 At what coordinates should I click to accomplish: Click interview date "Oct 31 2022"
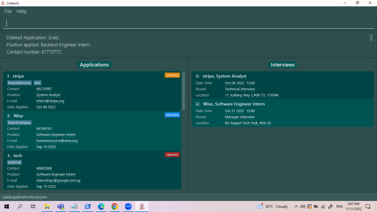pyautogui.click(x=235, y=111)
